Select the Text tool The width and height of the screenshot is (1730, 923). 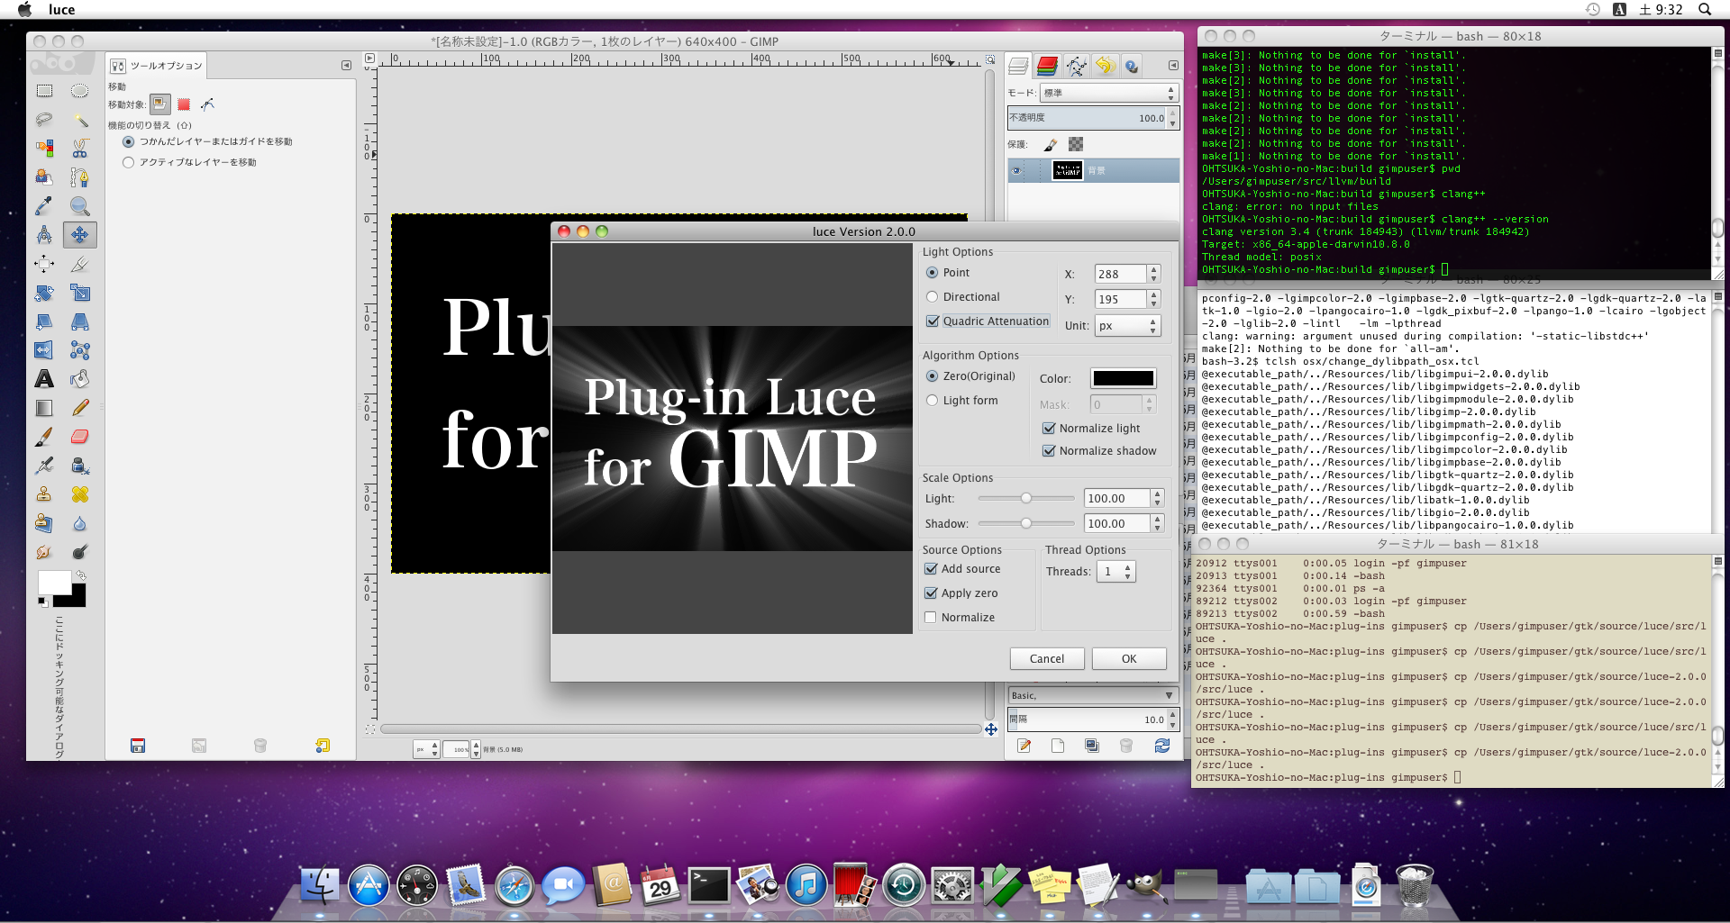point(44,379)
